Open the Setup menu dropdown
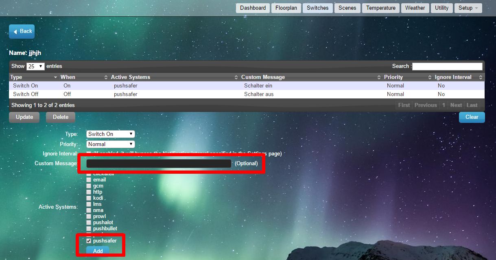Image resolution: width=496 pixels, height=260 pixels. [x=468, y=8]
